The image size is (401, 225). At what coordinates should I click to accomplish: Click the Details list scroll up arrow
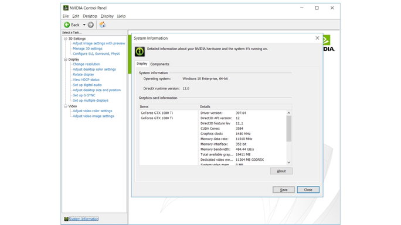pyautogui.click(x=288, y=113)
